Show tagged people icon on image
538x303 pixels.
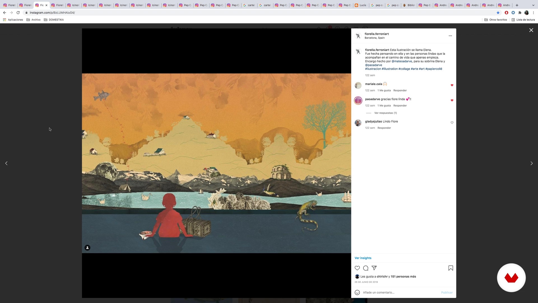click(x=87, y=248)
